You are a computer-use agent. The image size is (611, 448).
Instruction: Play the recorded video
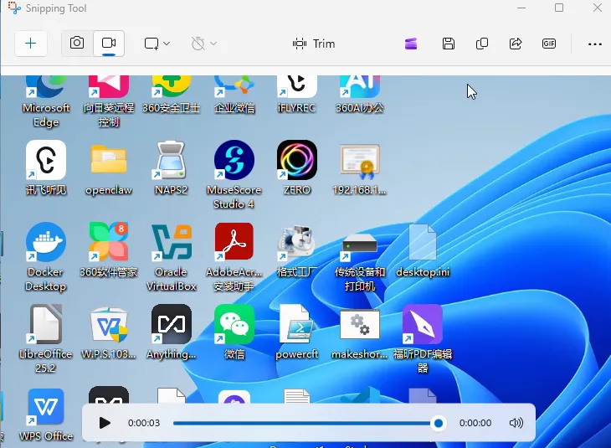(x=104, y=423)
